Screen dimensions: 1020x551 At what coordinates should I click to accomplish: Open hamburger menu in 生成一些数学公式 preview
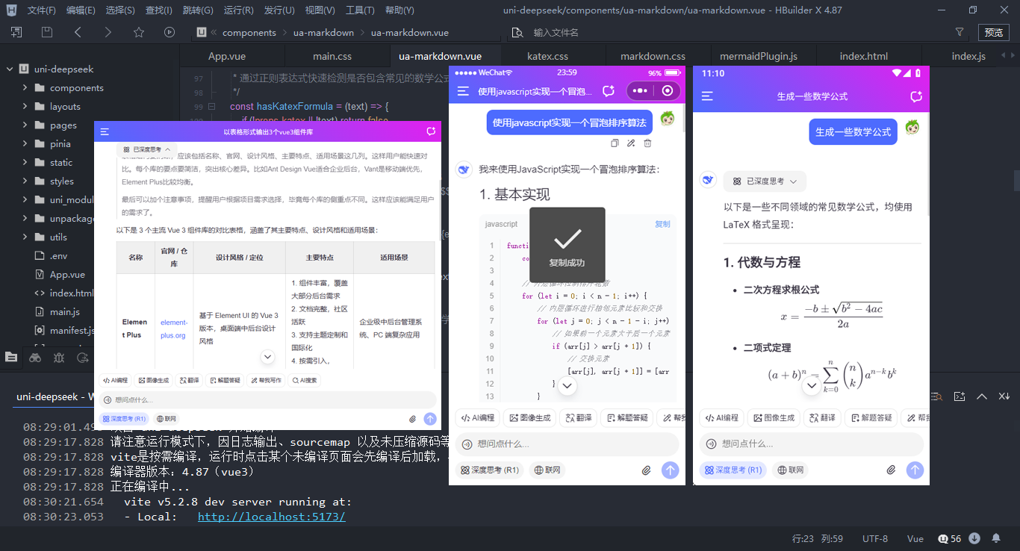click(707, 96)
